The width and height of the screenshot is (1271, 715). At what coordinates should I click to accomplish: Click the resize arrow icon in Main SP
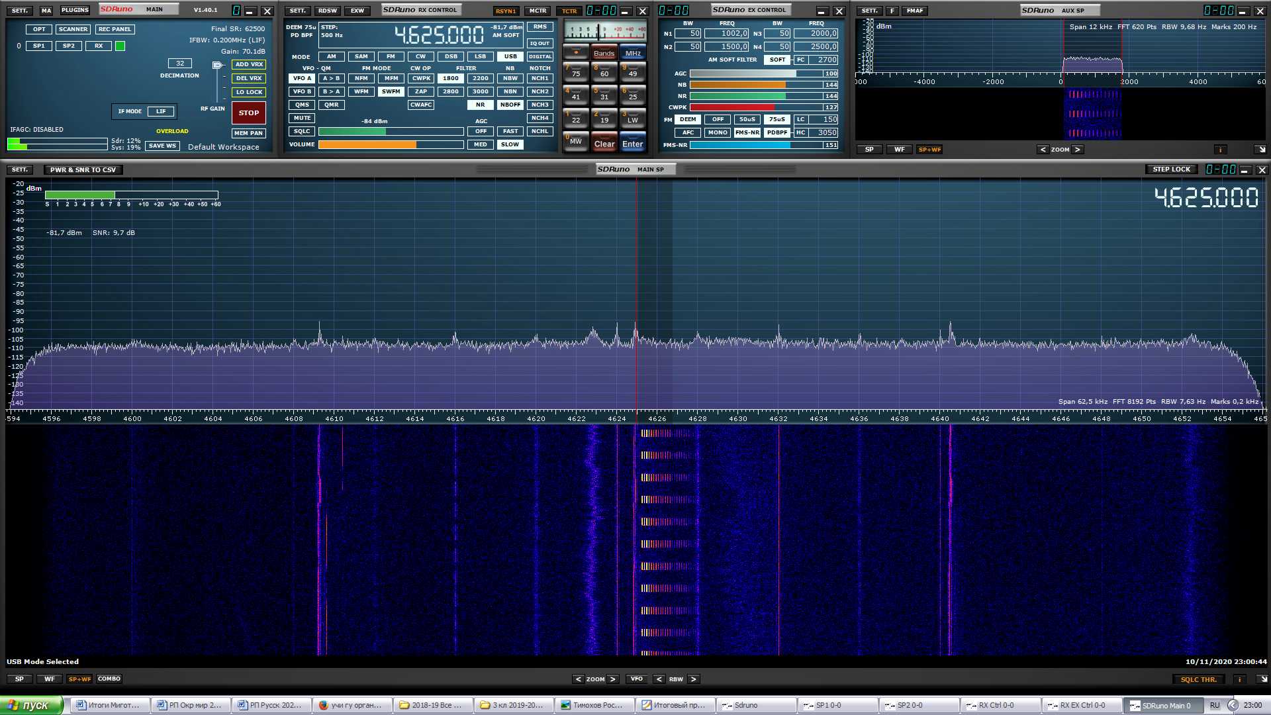coord(1262,679)
